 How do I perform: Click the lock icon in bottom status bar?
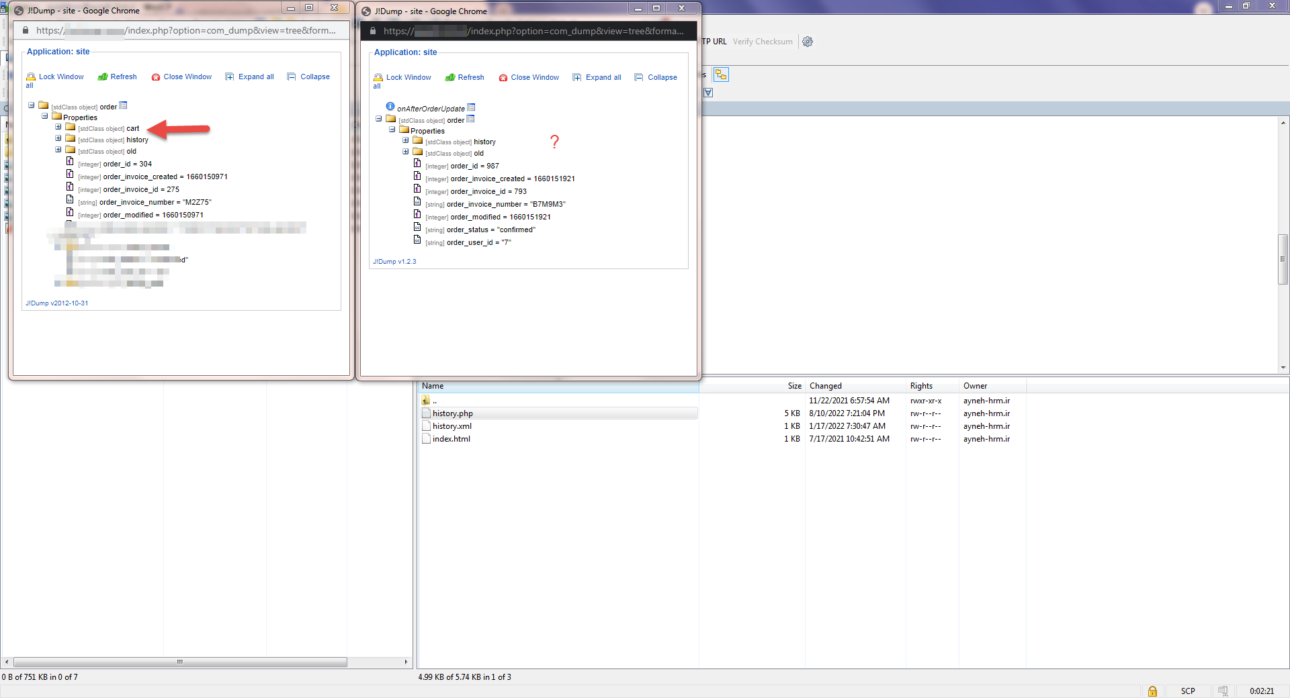point(1152,691)
